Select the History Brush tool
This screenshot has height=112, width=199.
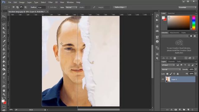pos(4,53)
